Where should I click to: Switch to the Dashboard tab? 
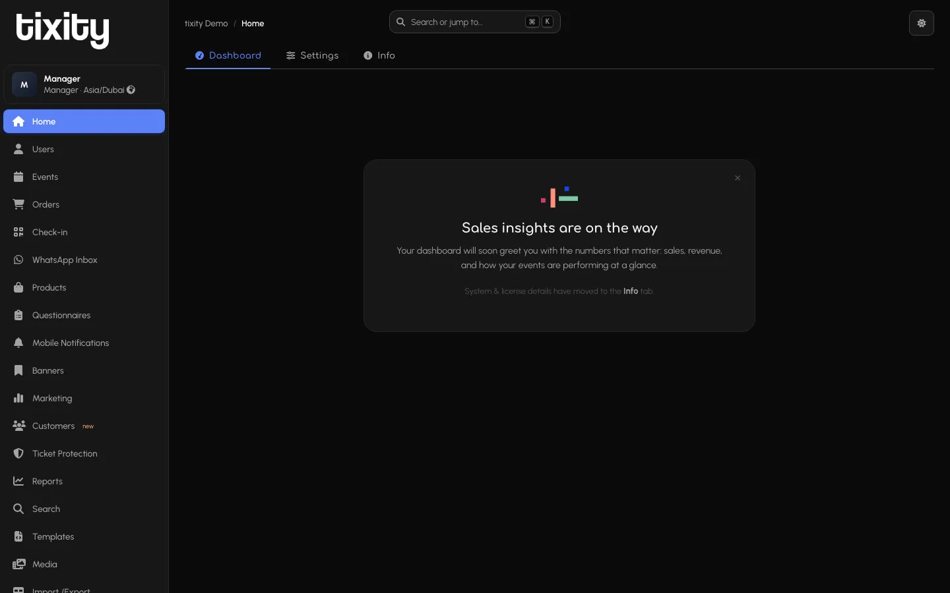[228, 55]
